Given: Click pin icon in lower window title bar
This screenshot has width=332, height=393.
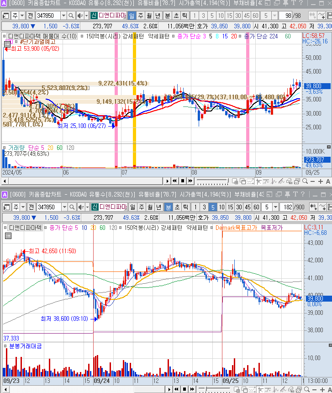Looking at the screenshot, I should click(287, 194).
